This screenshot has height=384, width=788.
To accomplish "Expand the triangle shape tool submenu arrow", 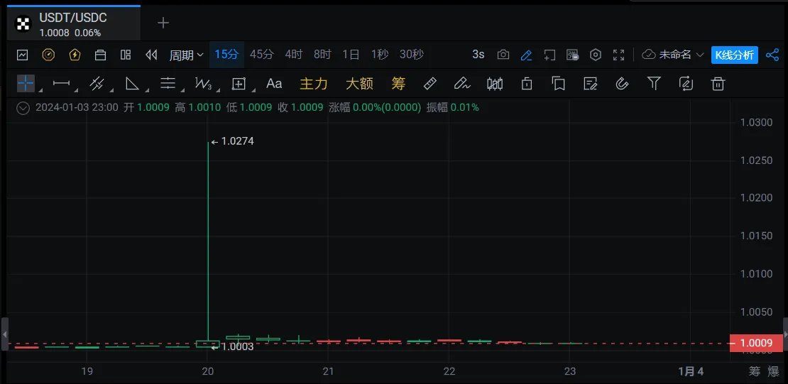I will pos(146,90).
